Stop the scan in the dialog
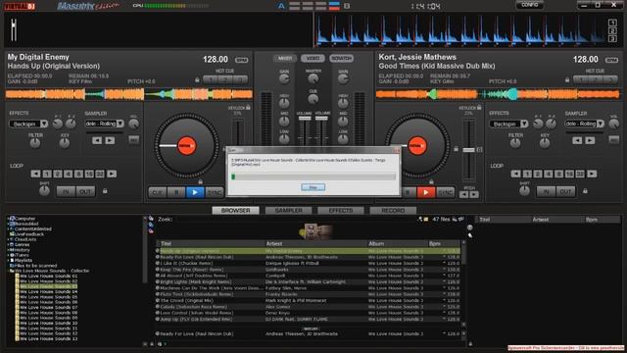This screenshot has width=627, height=353. click(313, 187)
